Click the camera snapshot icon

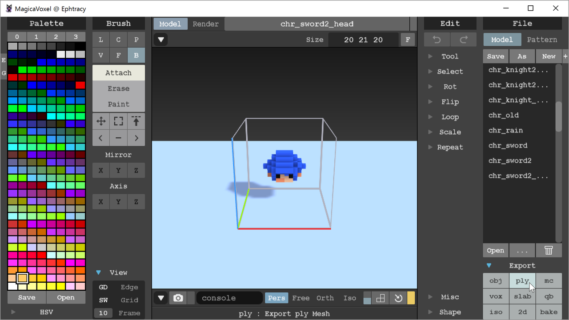click(x=178, y=298)
